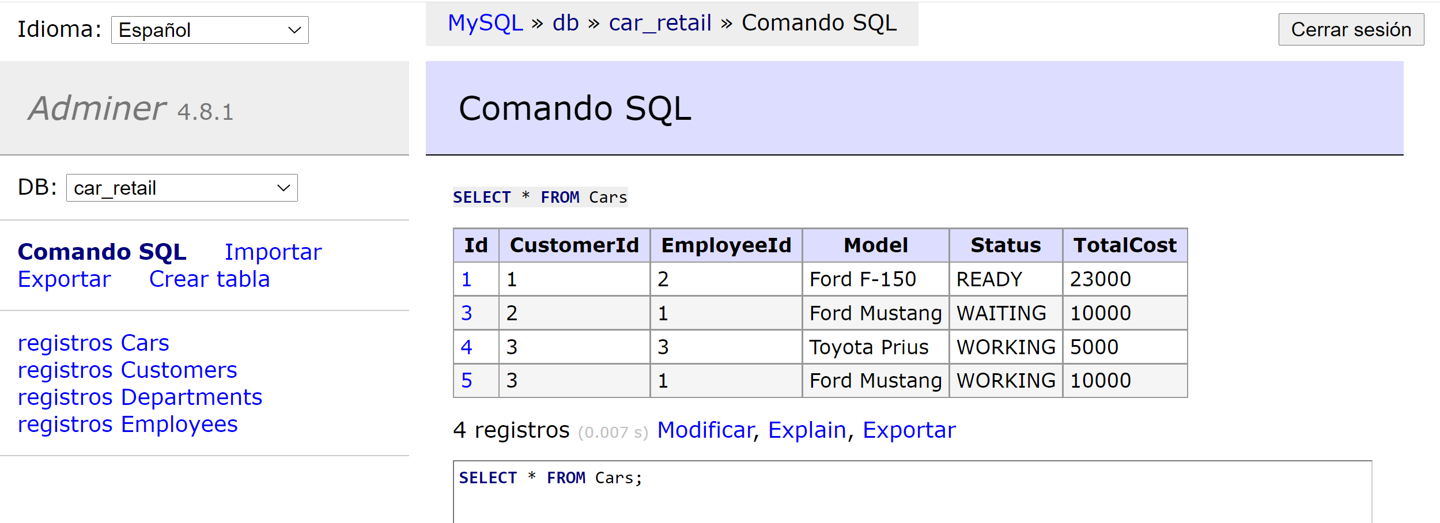Open the row with Id 1
Image resolution: width=1440 pixels, height=523 pixels.
pos(466,279)
